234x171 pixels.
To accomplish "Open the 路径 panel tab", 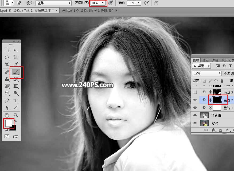I will [215, 60].
